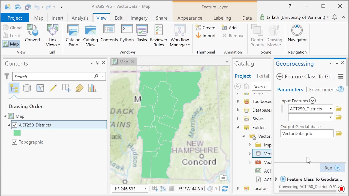This screenshot has width=349, height=196.
Task: Open the Catalog Pane
Action: [73, 36]
